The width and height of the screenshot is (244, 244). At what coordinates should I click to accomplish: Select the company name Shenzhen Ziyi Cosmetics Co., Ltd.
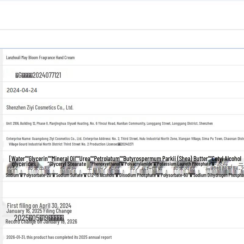[x=40, y=107]
